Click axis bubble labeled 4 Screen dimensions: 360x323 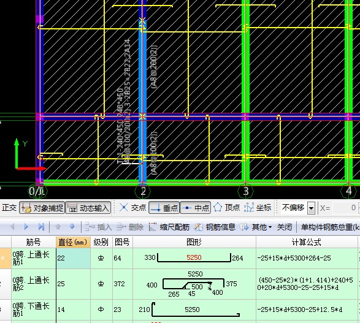pyautogui.click(x=348, y=191)
